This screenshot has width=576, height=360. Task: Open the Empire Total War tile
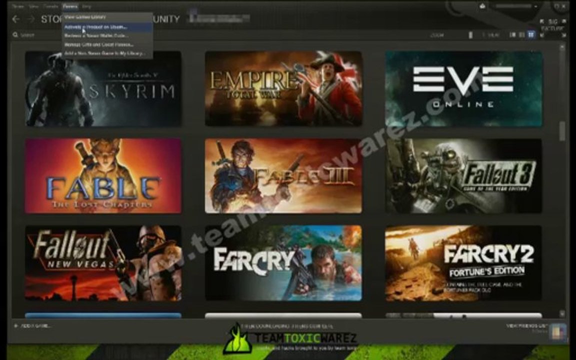[x=283, y=89]
